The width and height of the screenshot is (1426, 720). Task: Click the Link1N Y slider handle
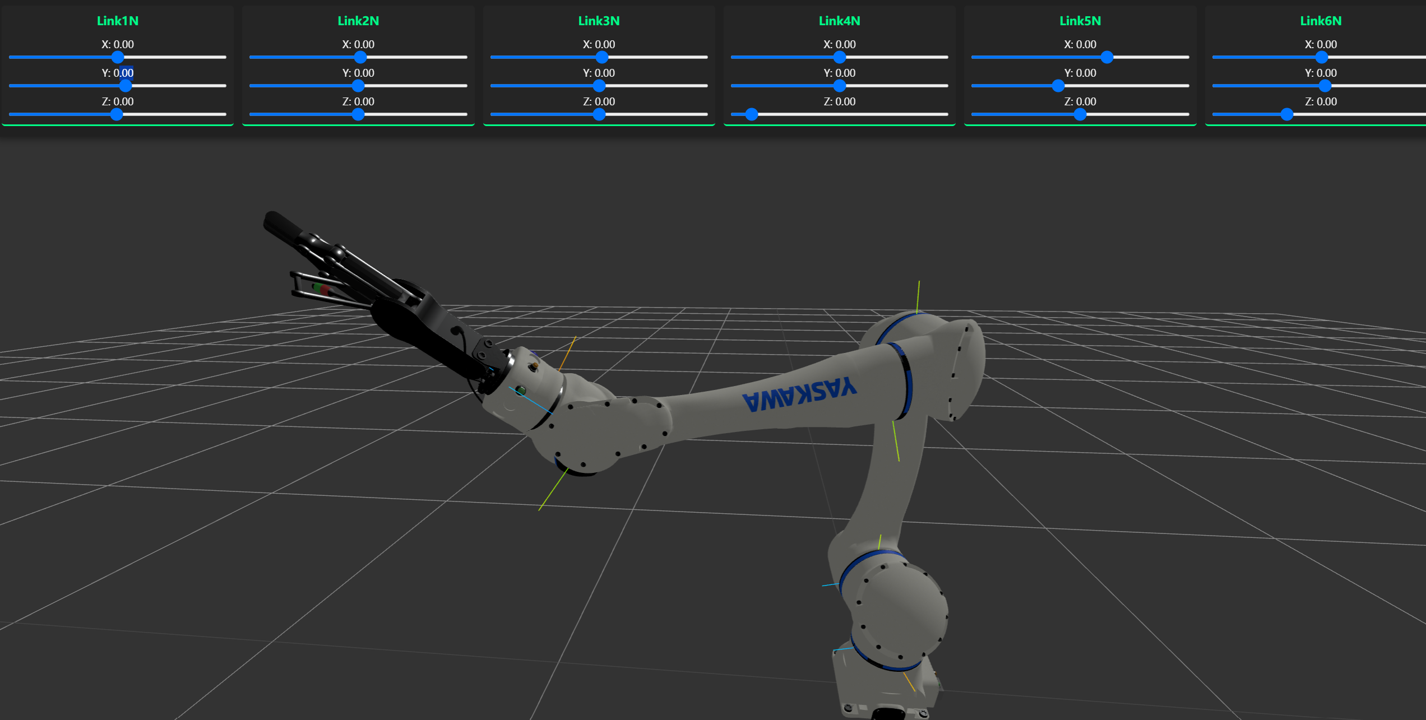pyautogui.click(x=126, y=86)
